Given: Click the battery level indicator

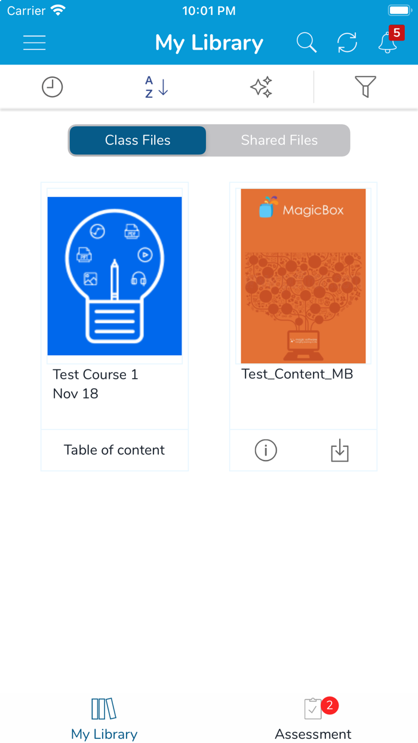Looking at the screenshot, I should (399, 9).
